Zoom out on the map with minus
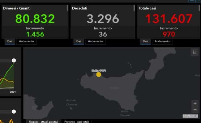The image size is (201, 123). 195,109
